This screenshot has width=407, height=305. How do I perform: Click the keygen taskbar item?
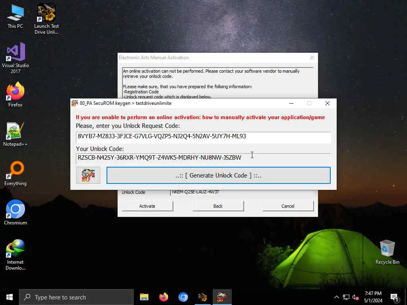222,297
